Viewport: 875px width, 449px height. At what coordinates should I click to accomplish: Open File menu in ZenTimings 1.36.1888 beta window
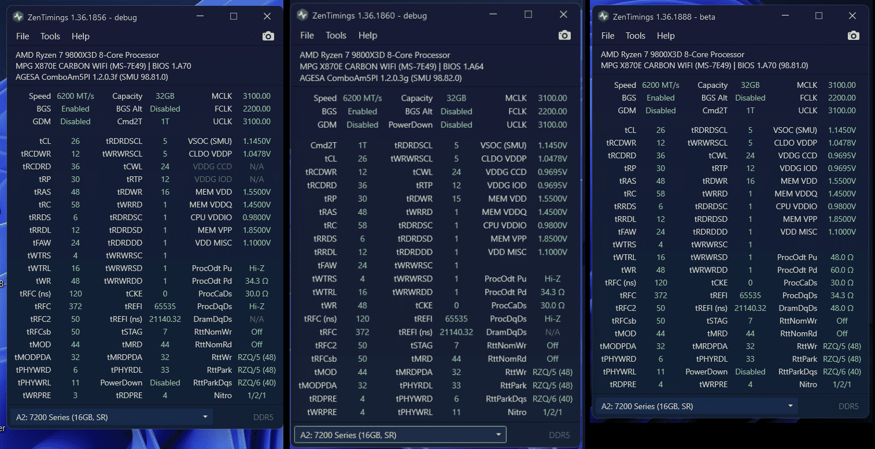(608, 36)
